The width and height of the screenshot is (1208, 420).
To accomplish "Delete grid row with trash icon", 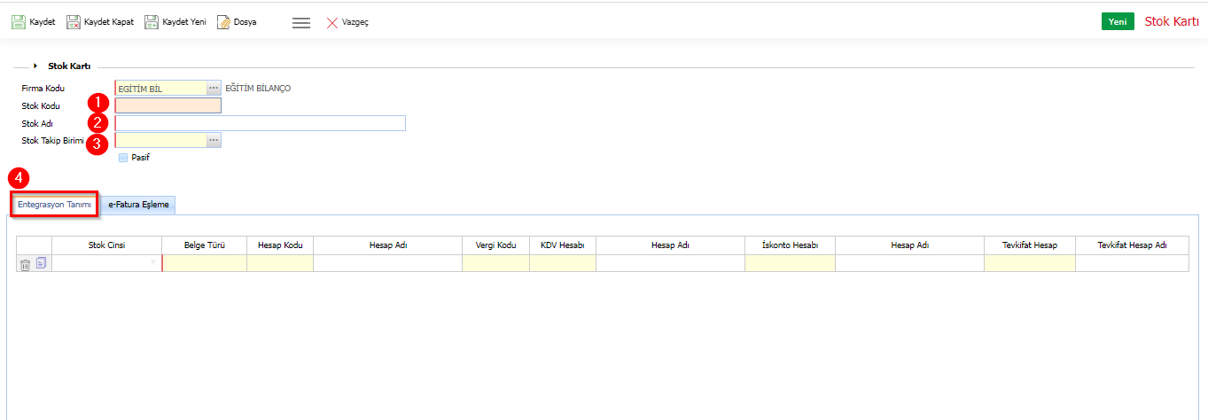I will click(x=26, y=264).
